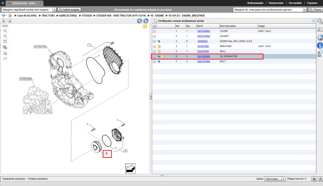Click replacement arrow icon for BOLT row
Viewport: 323px width, 186px height.
coord(159,61)
